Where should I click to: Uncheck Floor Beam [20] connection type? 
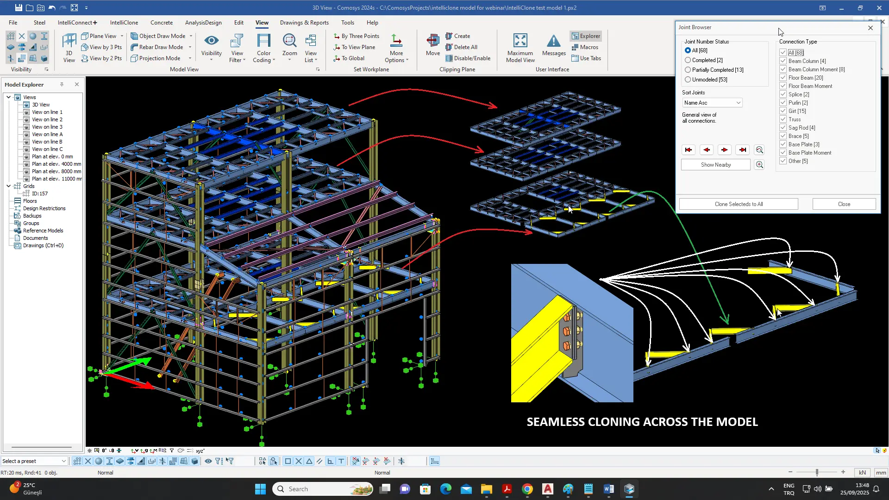(x=783, y=78)
